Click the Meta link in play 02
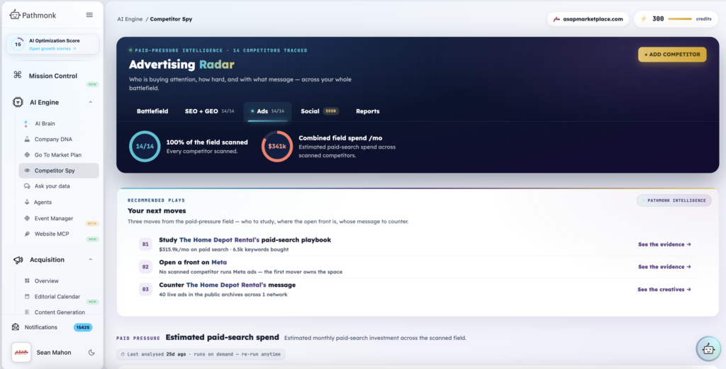Viewport: 726px width, 369px height. pyautogui.click(x=219, y=262)
